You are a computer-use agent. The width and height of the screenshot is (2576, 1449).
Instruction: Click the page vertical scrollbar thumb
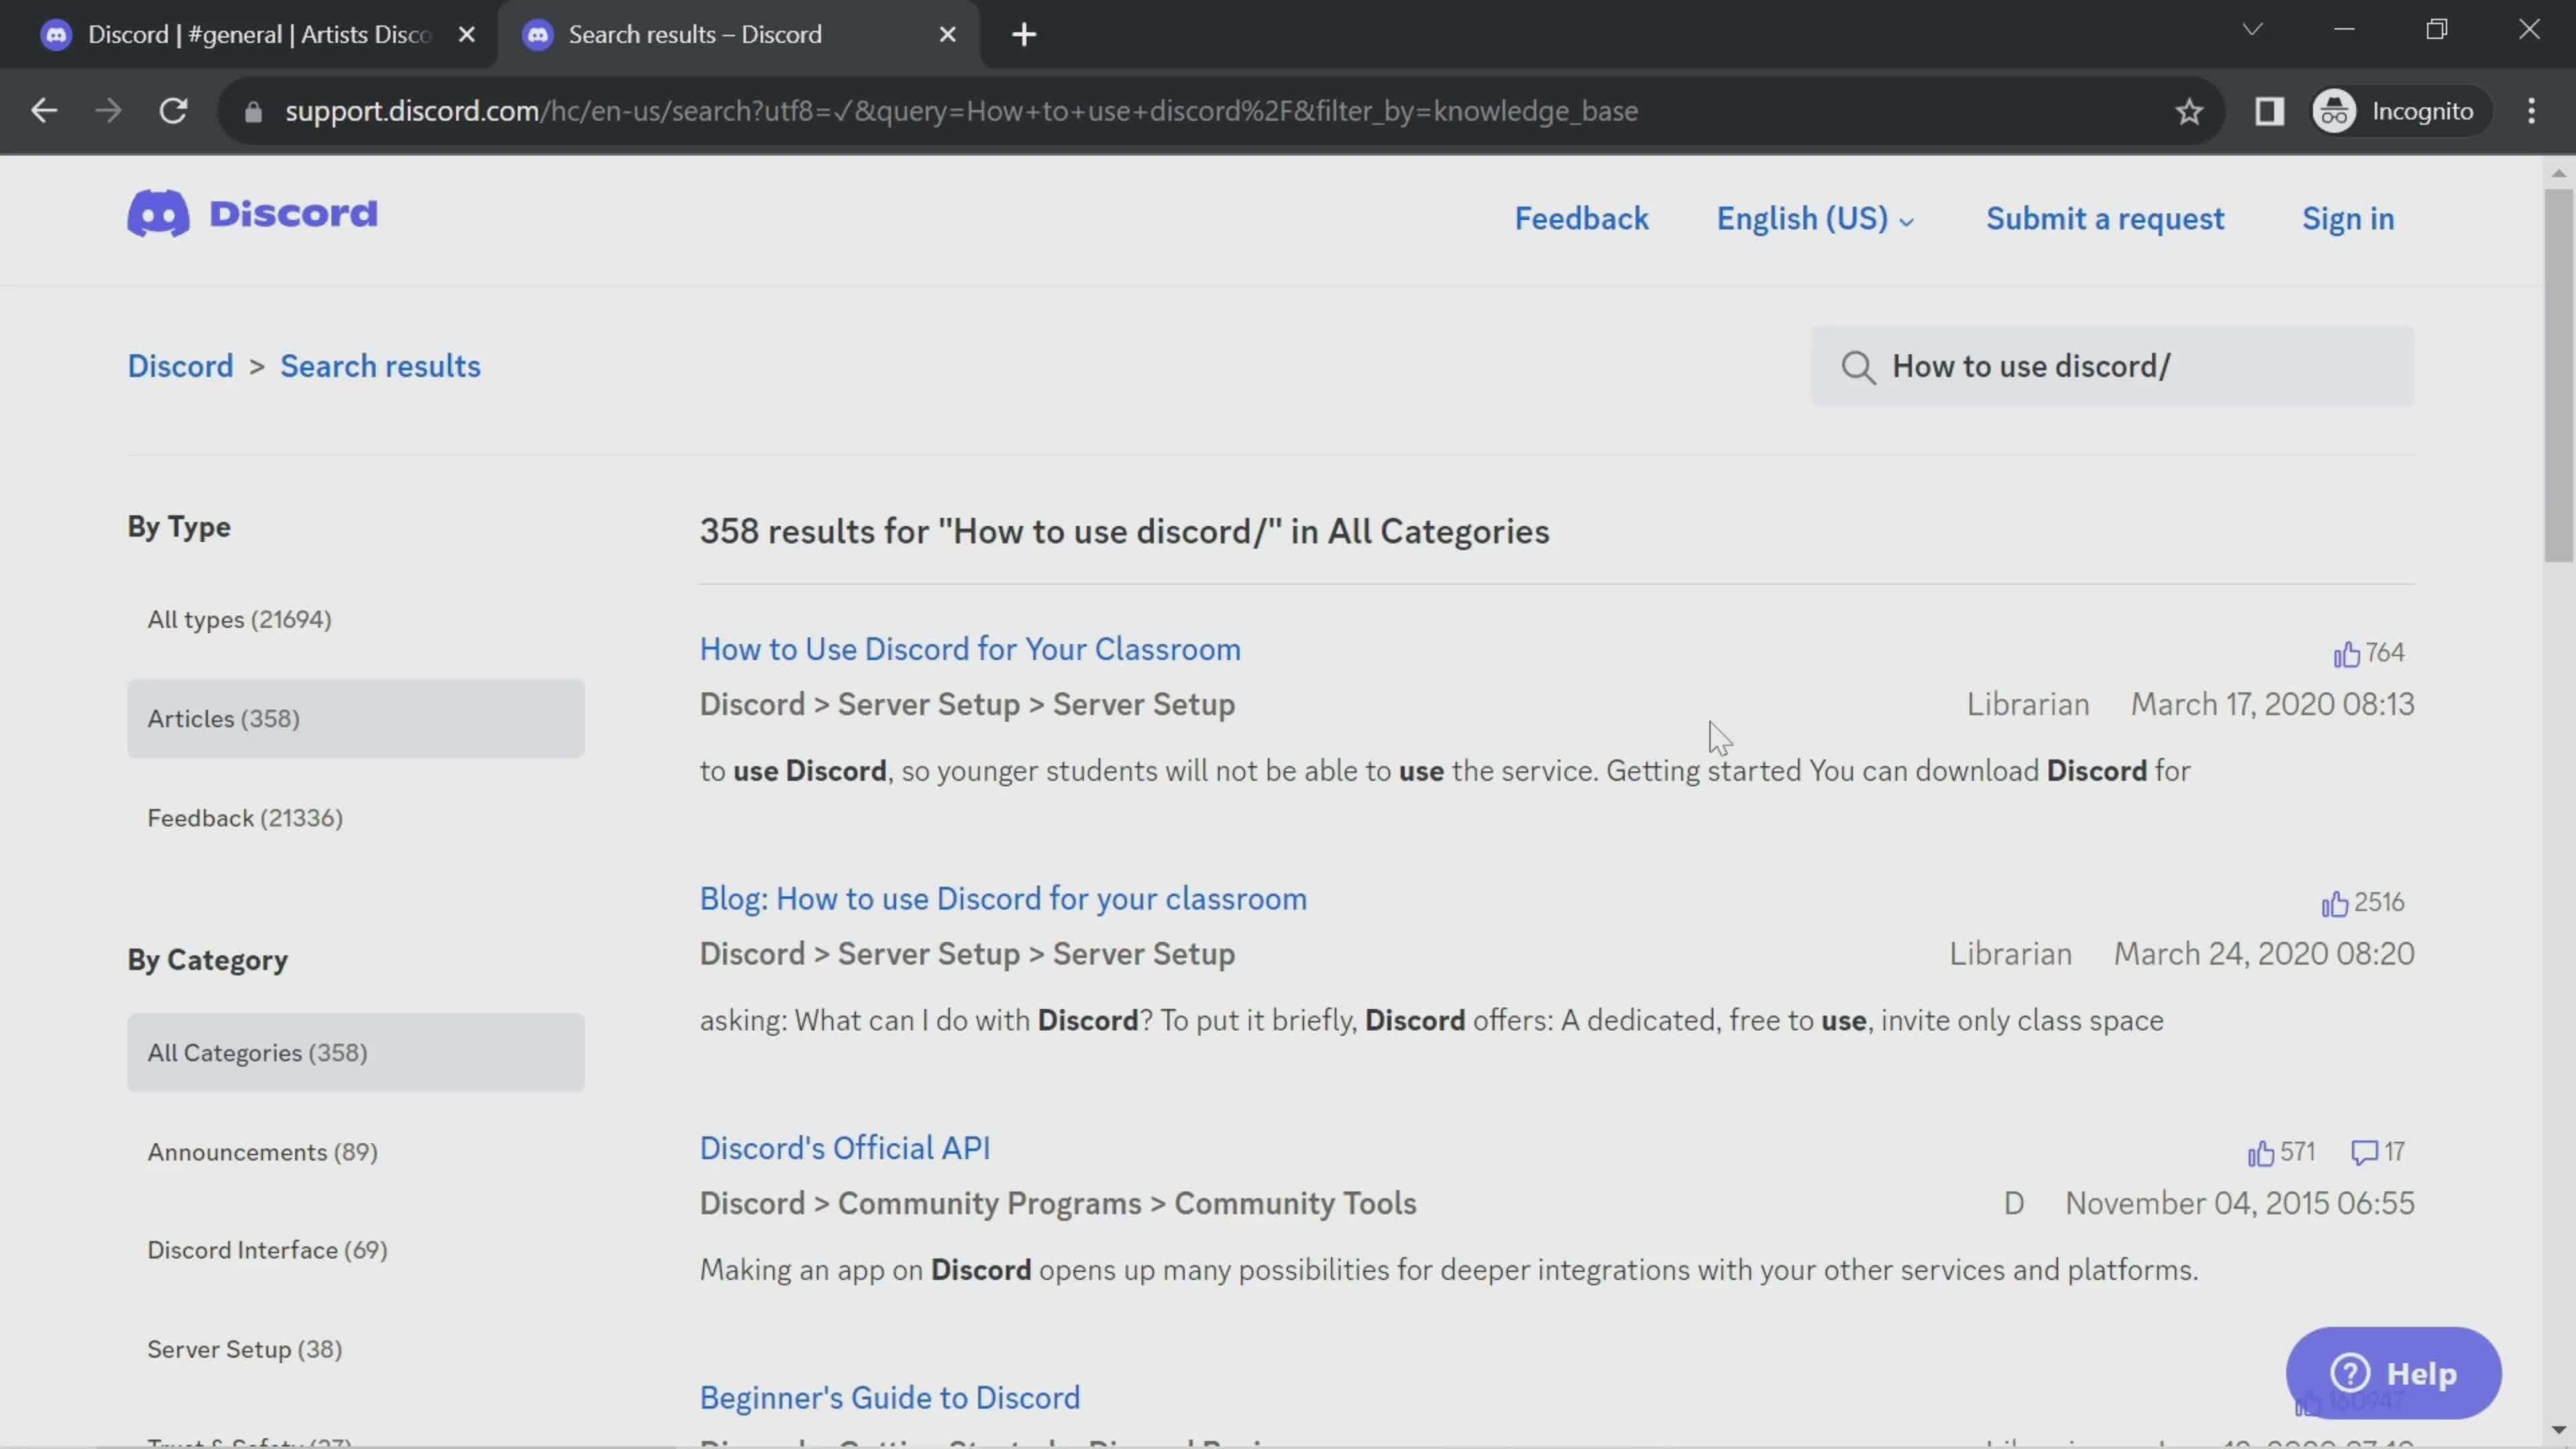(2558, 375)
